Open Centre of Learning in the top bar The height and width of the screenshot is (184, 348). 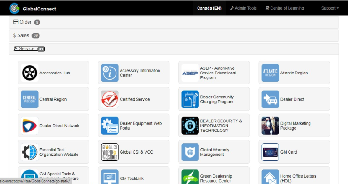tap(285, 8)
